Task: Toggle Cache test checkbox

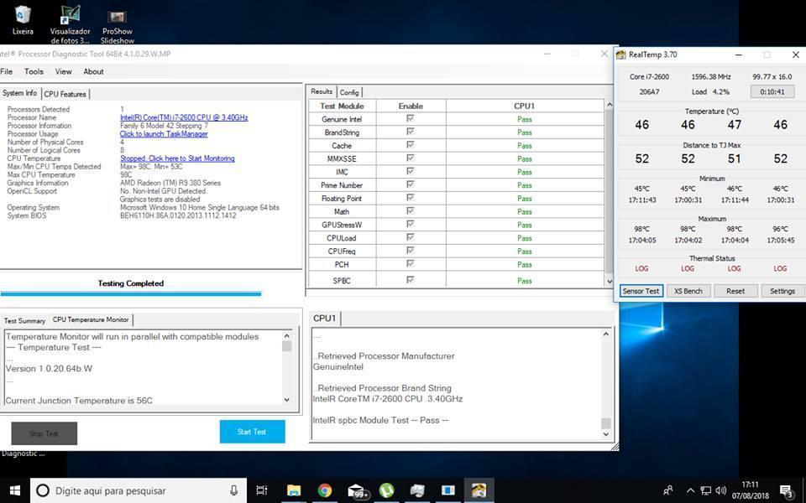Action: tap(411, 145)
